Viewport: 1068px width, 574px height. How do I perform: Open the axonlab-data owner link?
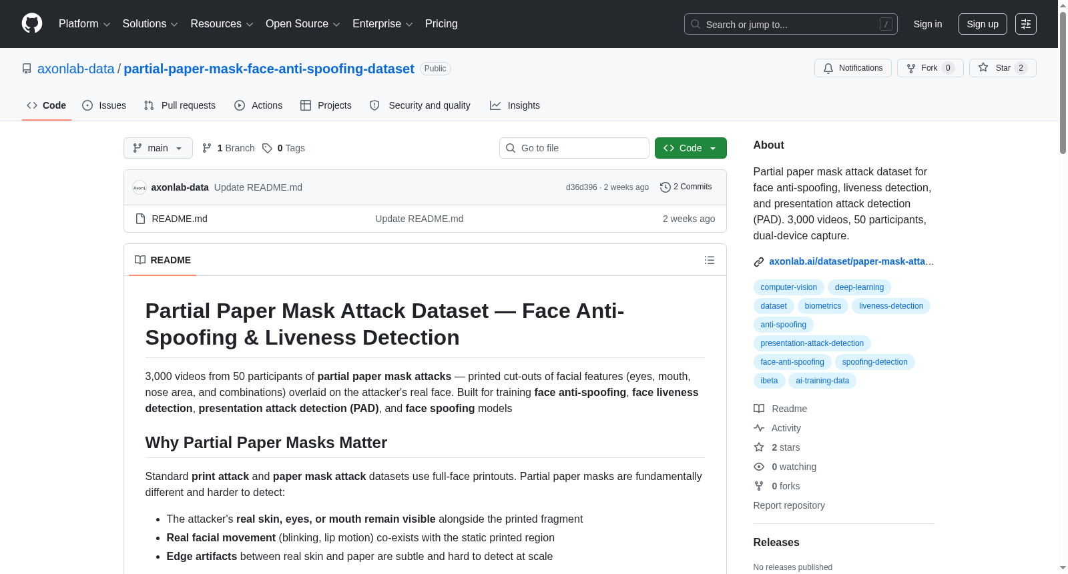click(x=76, y=69)
